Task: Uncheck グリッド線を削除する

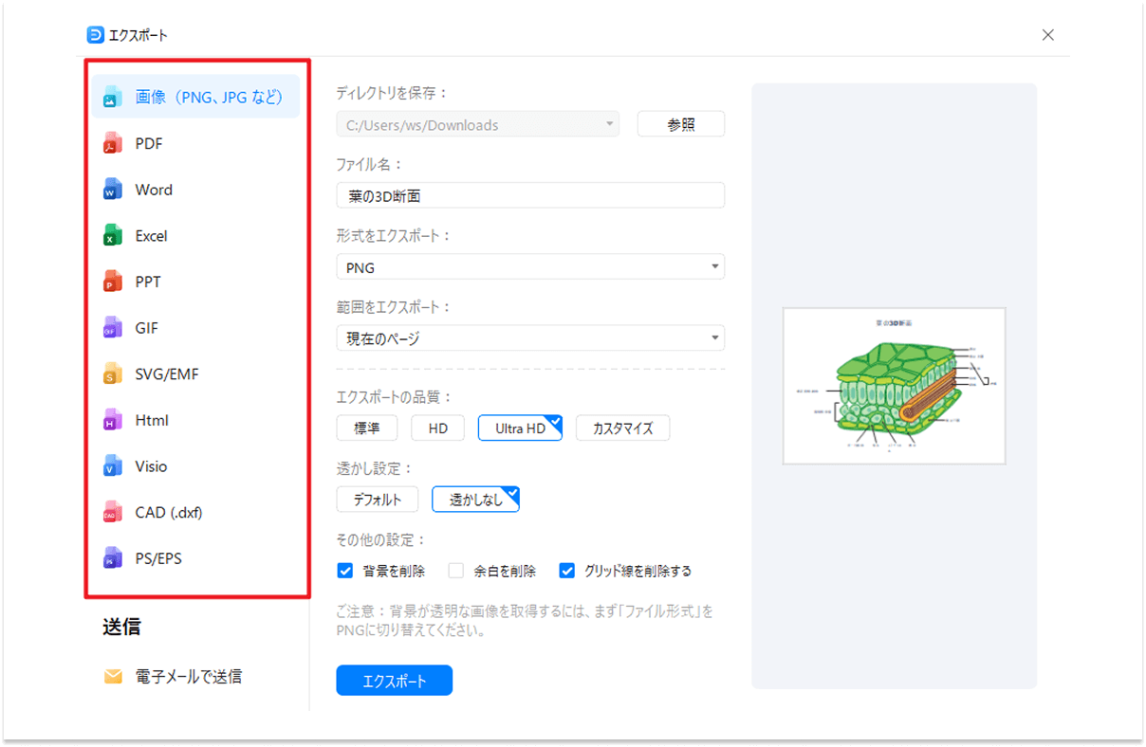Action: click(x=566, y=570)
